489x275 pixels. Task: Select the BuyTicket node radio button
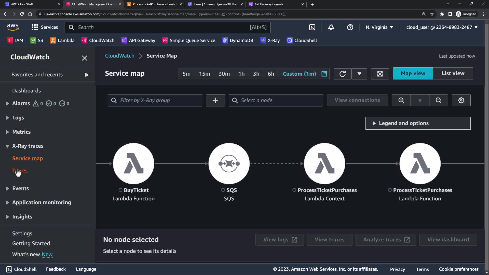pos(120,190)
